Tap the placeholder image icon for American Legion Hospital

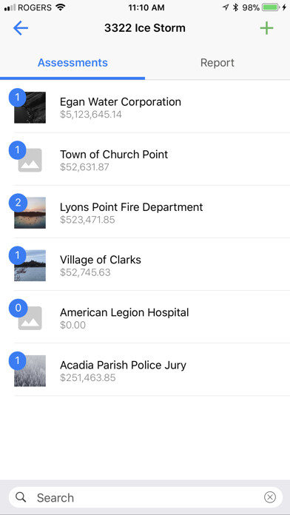pos(30,318)
